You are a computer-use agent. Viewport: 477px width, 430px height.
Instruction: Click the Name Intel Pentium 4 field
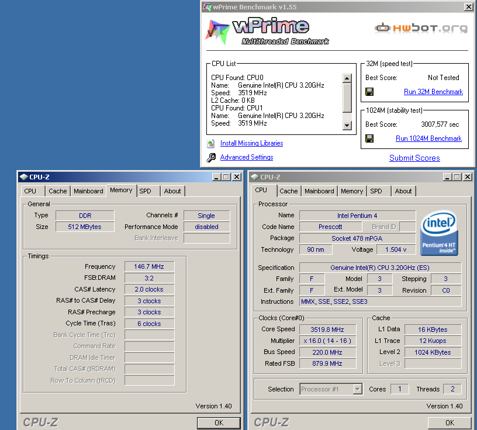[x=357, y=216]
